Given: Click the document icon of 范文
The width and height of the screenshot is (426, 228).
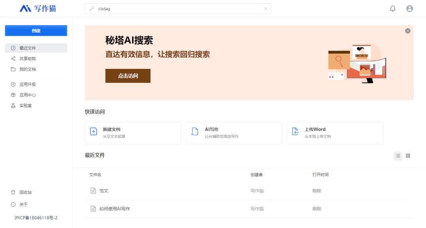Looking at the screenshot, I should (x=93, y=191).
